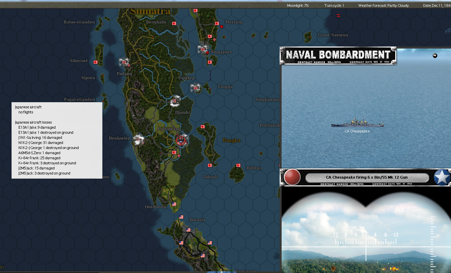
Task: Click the 'J2M5 Jack: 15 damaged' line
Action: pos(36,168)
